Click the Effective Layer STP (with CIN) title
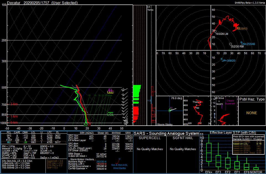The image size is (266, 174). (x=233, y=132)
